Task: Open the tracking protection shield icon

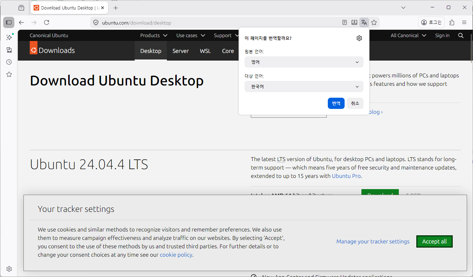Action: click(x=96, y=23)
